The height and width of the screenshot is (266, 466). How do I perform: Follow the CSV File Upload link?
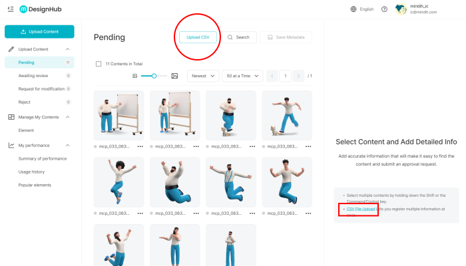(361, 209)
